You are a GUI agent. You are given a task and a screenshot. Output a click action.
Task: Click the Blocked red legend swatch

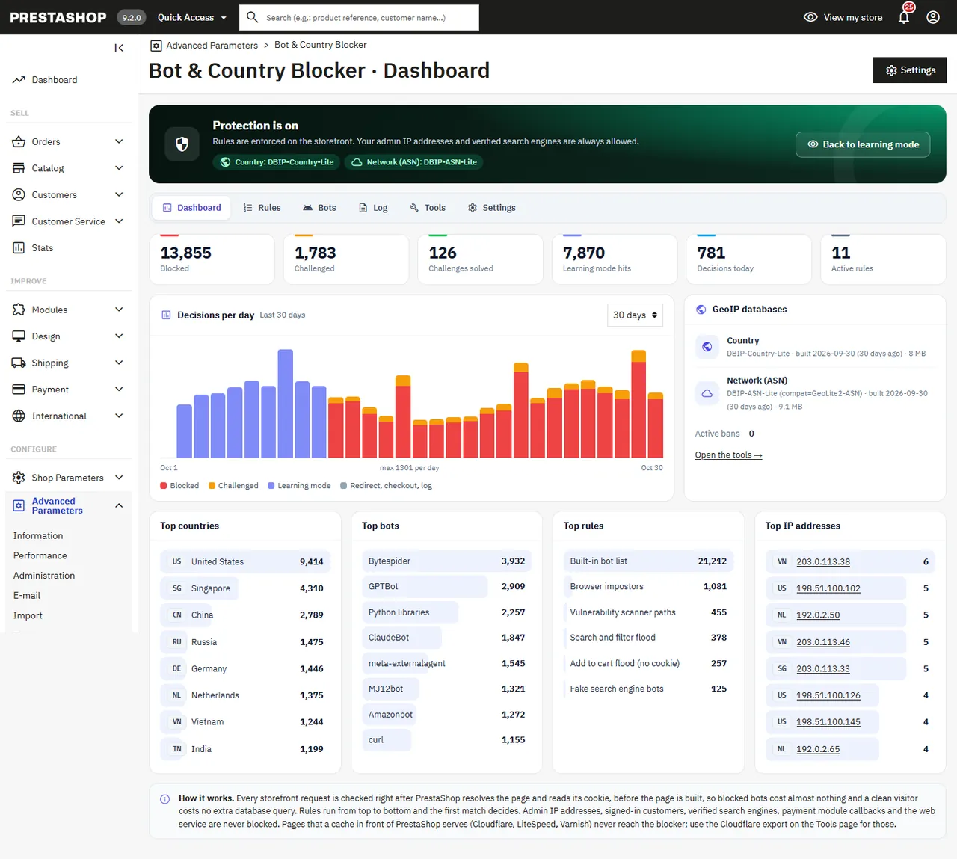tap(164, 486)
